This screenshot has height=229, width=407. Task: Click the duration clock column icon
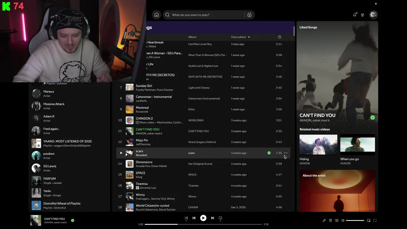pyautogui.click(x=279, y=37)
